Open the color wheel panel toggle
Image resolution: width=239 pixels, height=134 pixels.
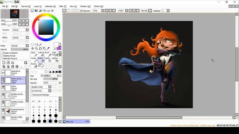pos(32,10)
